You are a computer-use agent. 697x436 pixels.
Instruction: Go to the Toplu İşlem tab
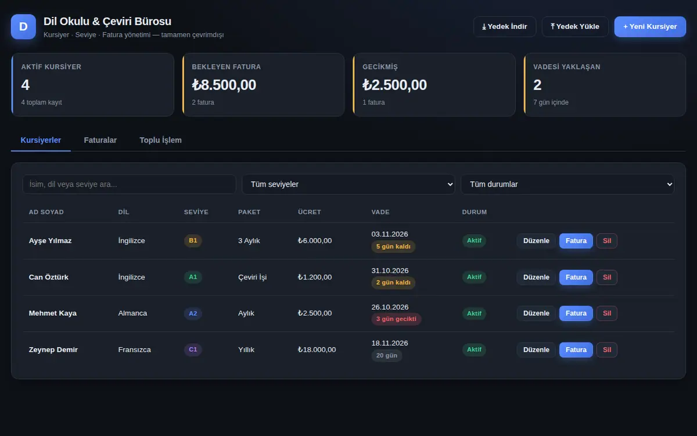click(160, 140)
